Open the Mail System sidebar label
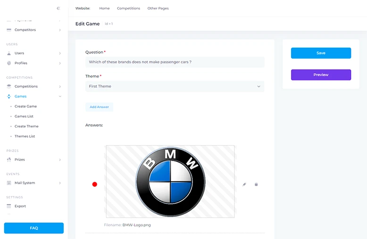The width and height of the screenshot is (367, 239). (25, 183)
